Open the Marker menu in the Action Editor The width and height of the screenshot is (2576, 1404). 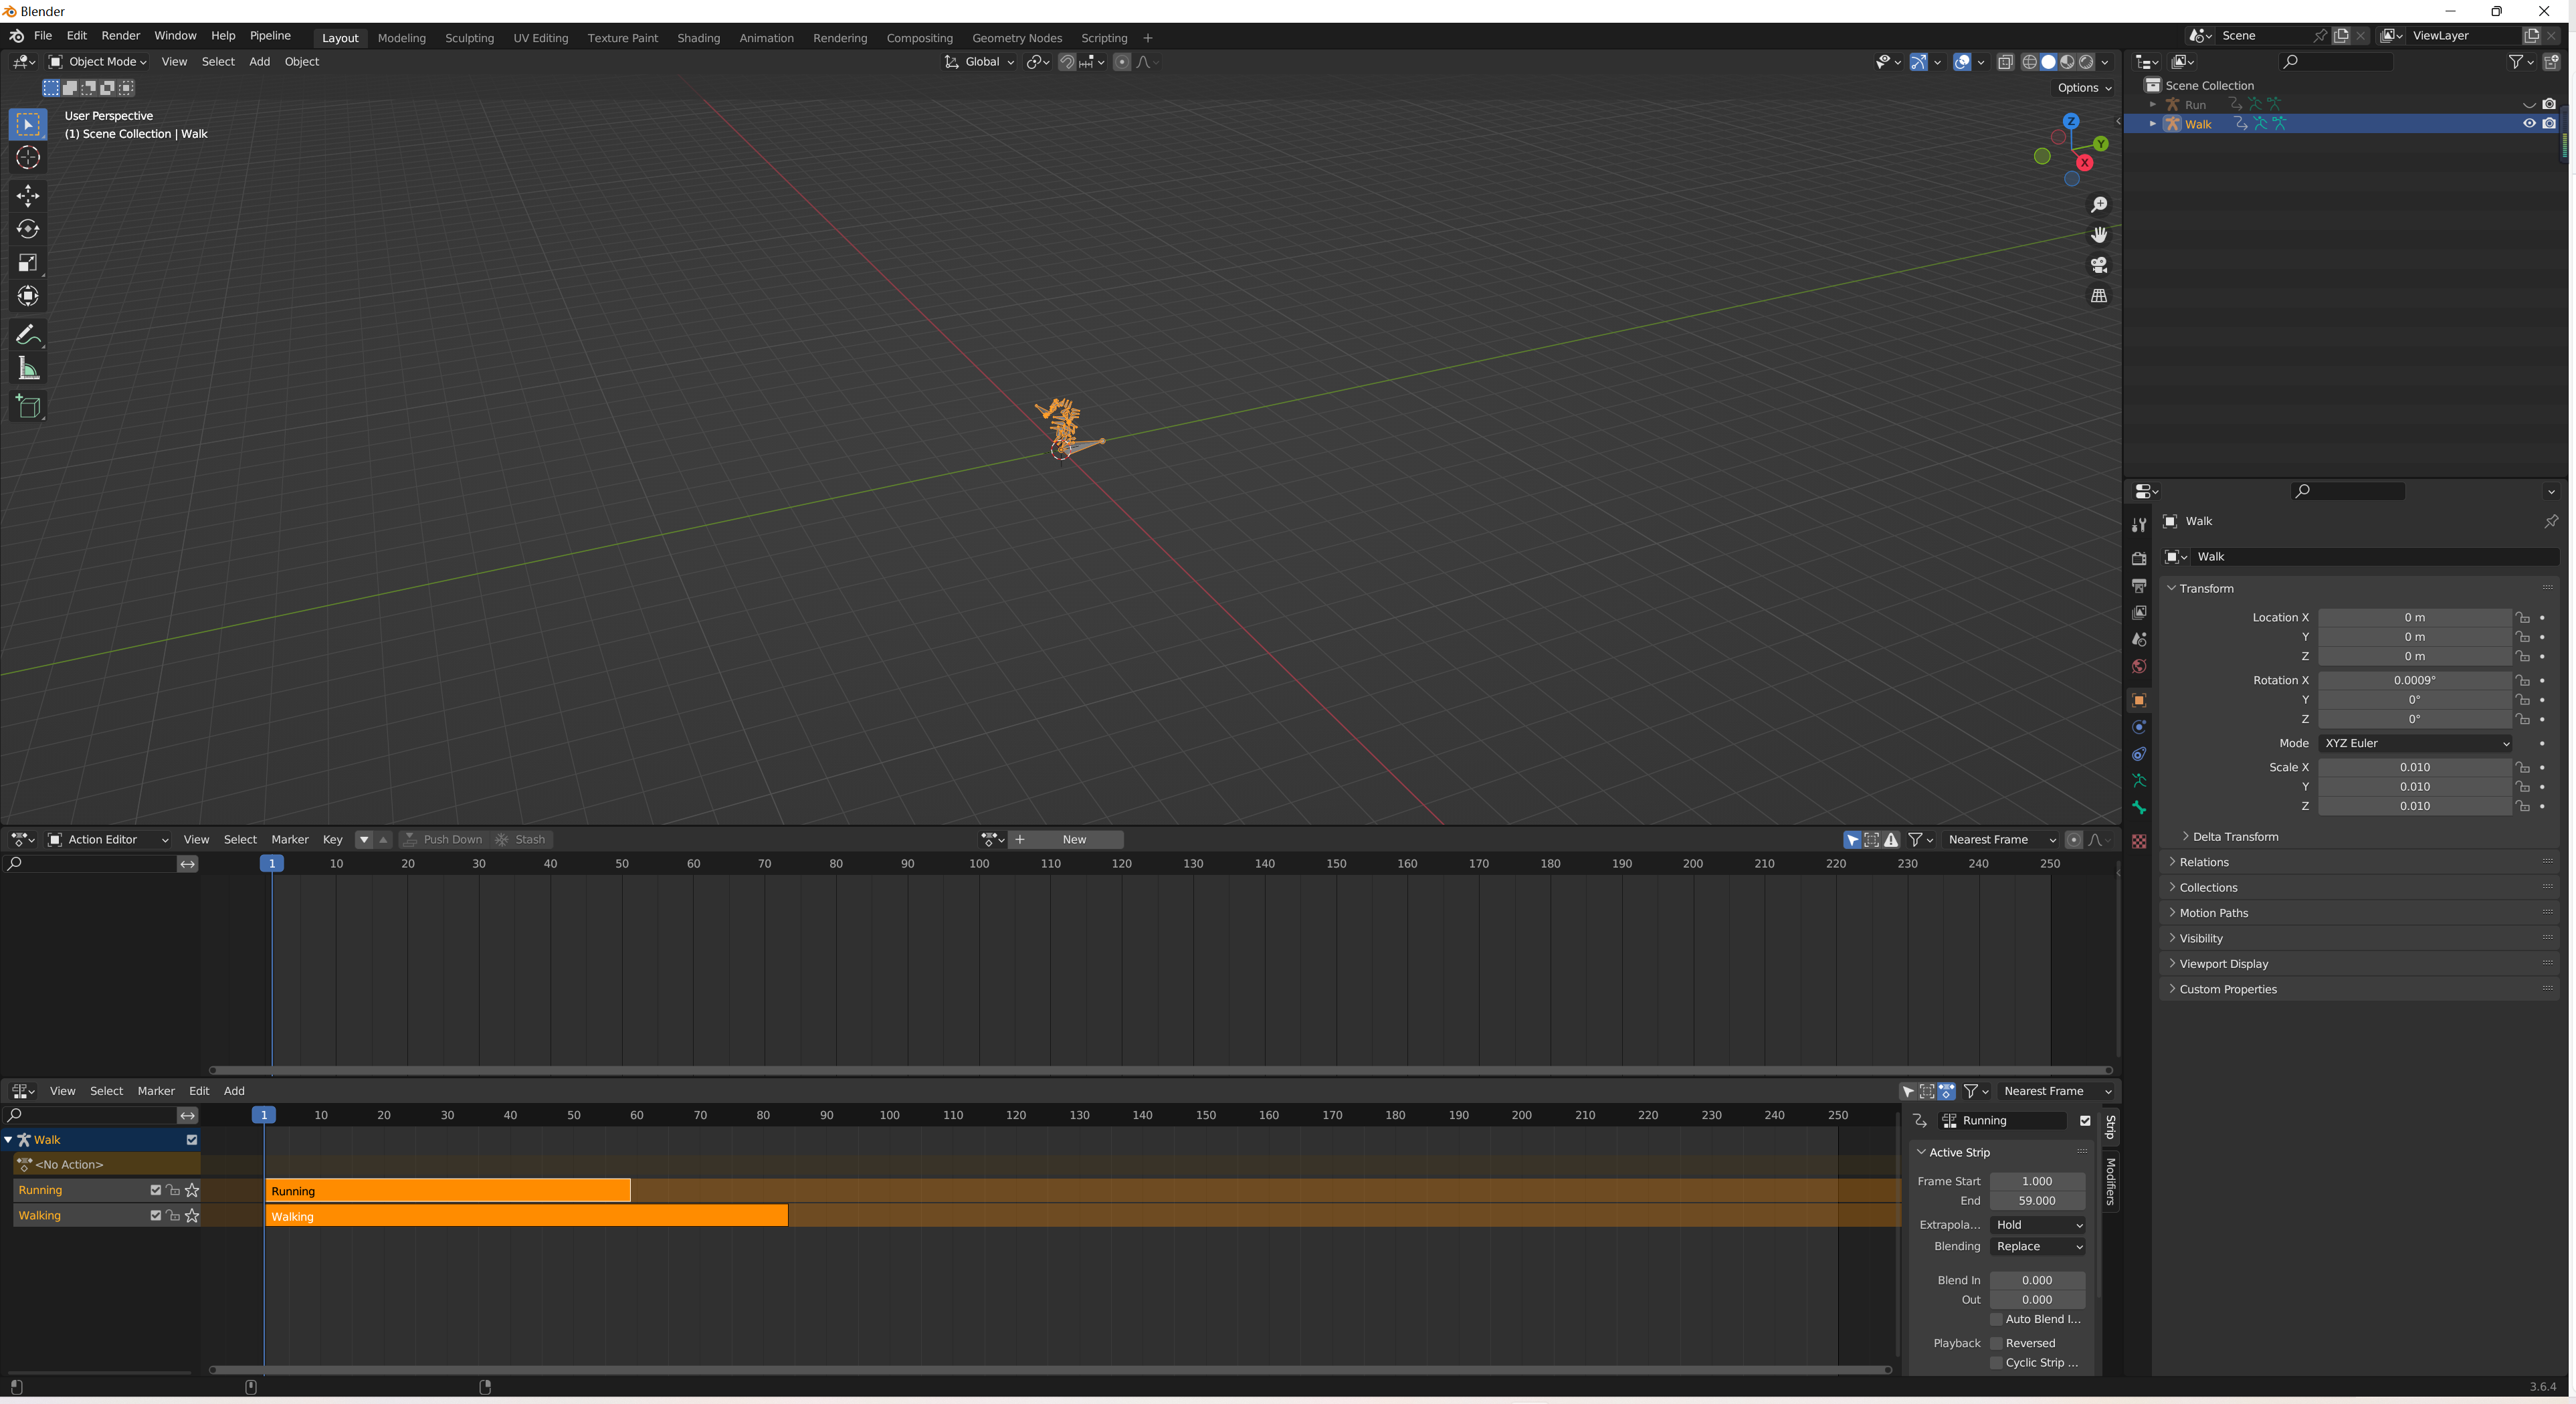pyautogui.click(x=289, y=840)
